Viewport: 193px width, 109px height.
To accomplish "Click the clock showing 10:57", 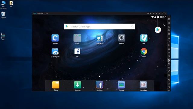I will click(163, 17).
